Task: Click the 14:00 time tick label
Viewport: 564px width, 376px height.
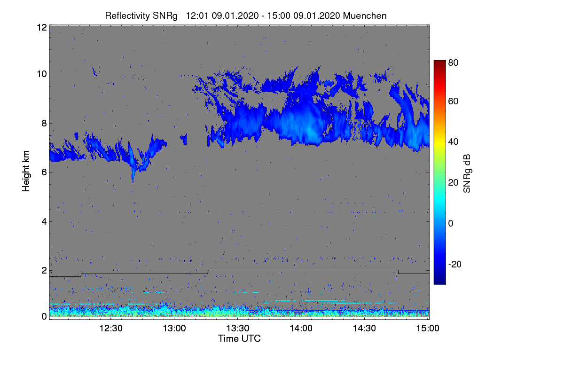Action: (301, 329)
